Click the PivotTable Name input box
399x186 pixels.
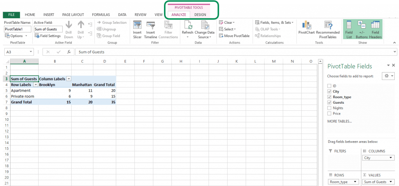18,29
